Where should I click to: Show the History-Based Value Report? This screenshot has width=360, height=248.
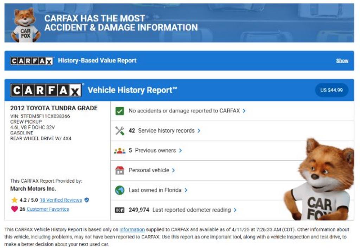342,60
